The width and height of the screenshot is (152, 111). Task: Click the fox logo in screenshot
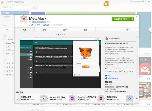[x=86, y=53]
